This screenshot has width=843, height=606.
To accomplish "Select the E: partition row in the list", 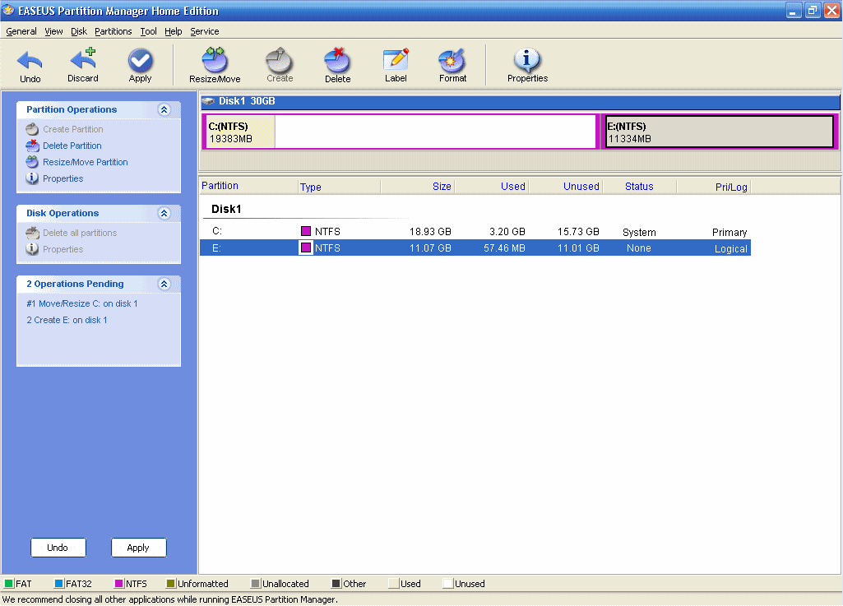I will [475, 247].
